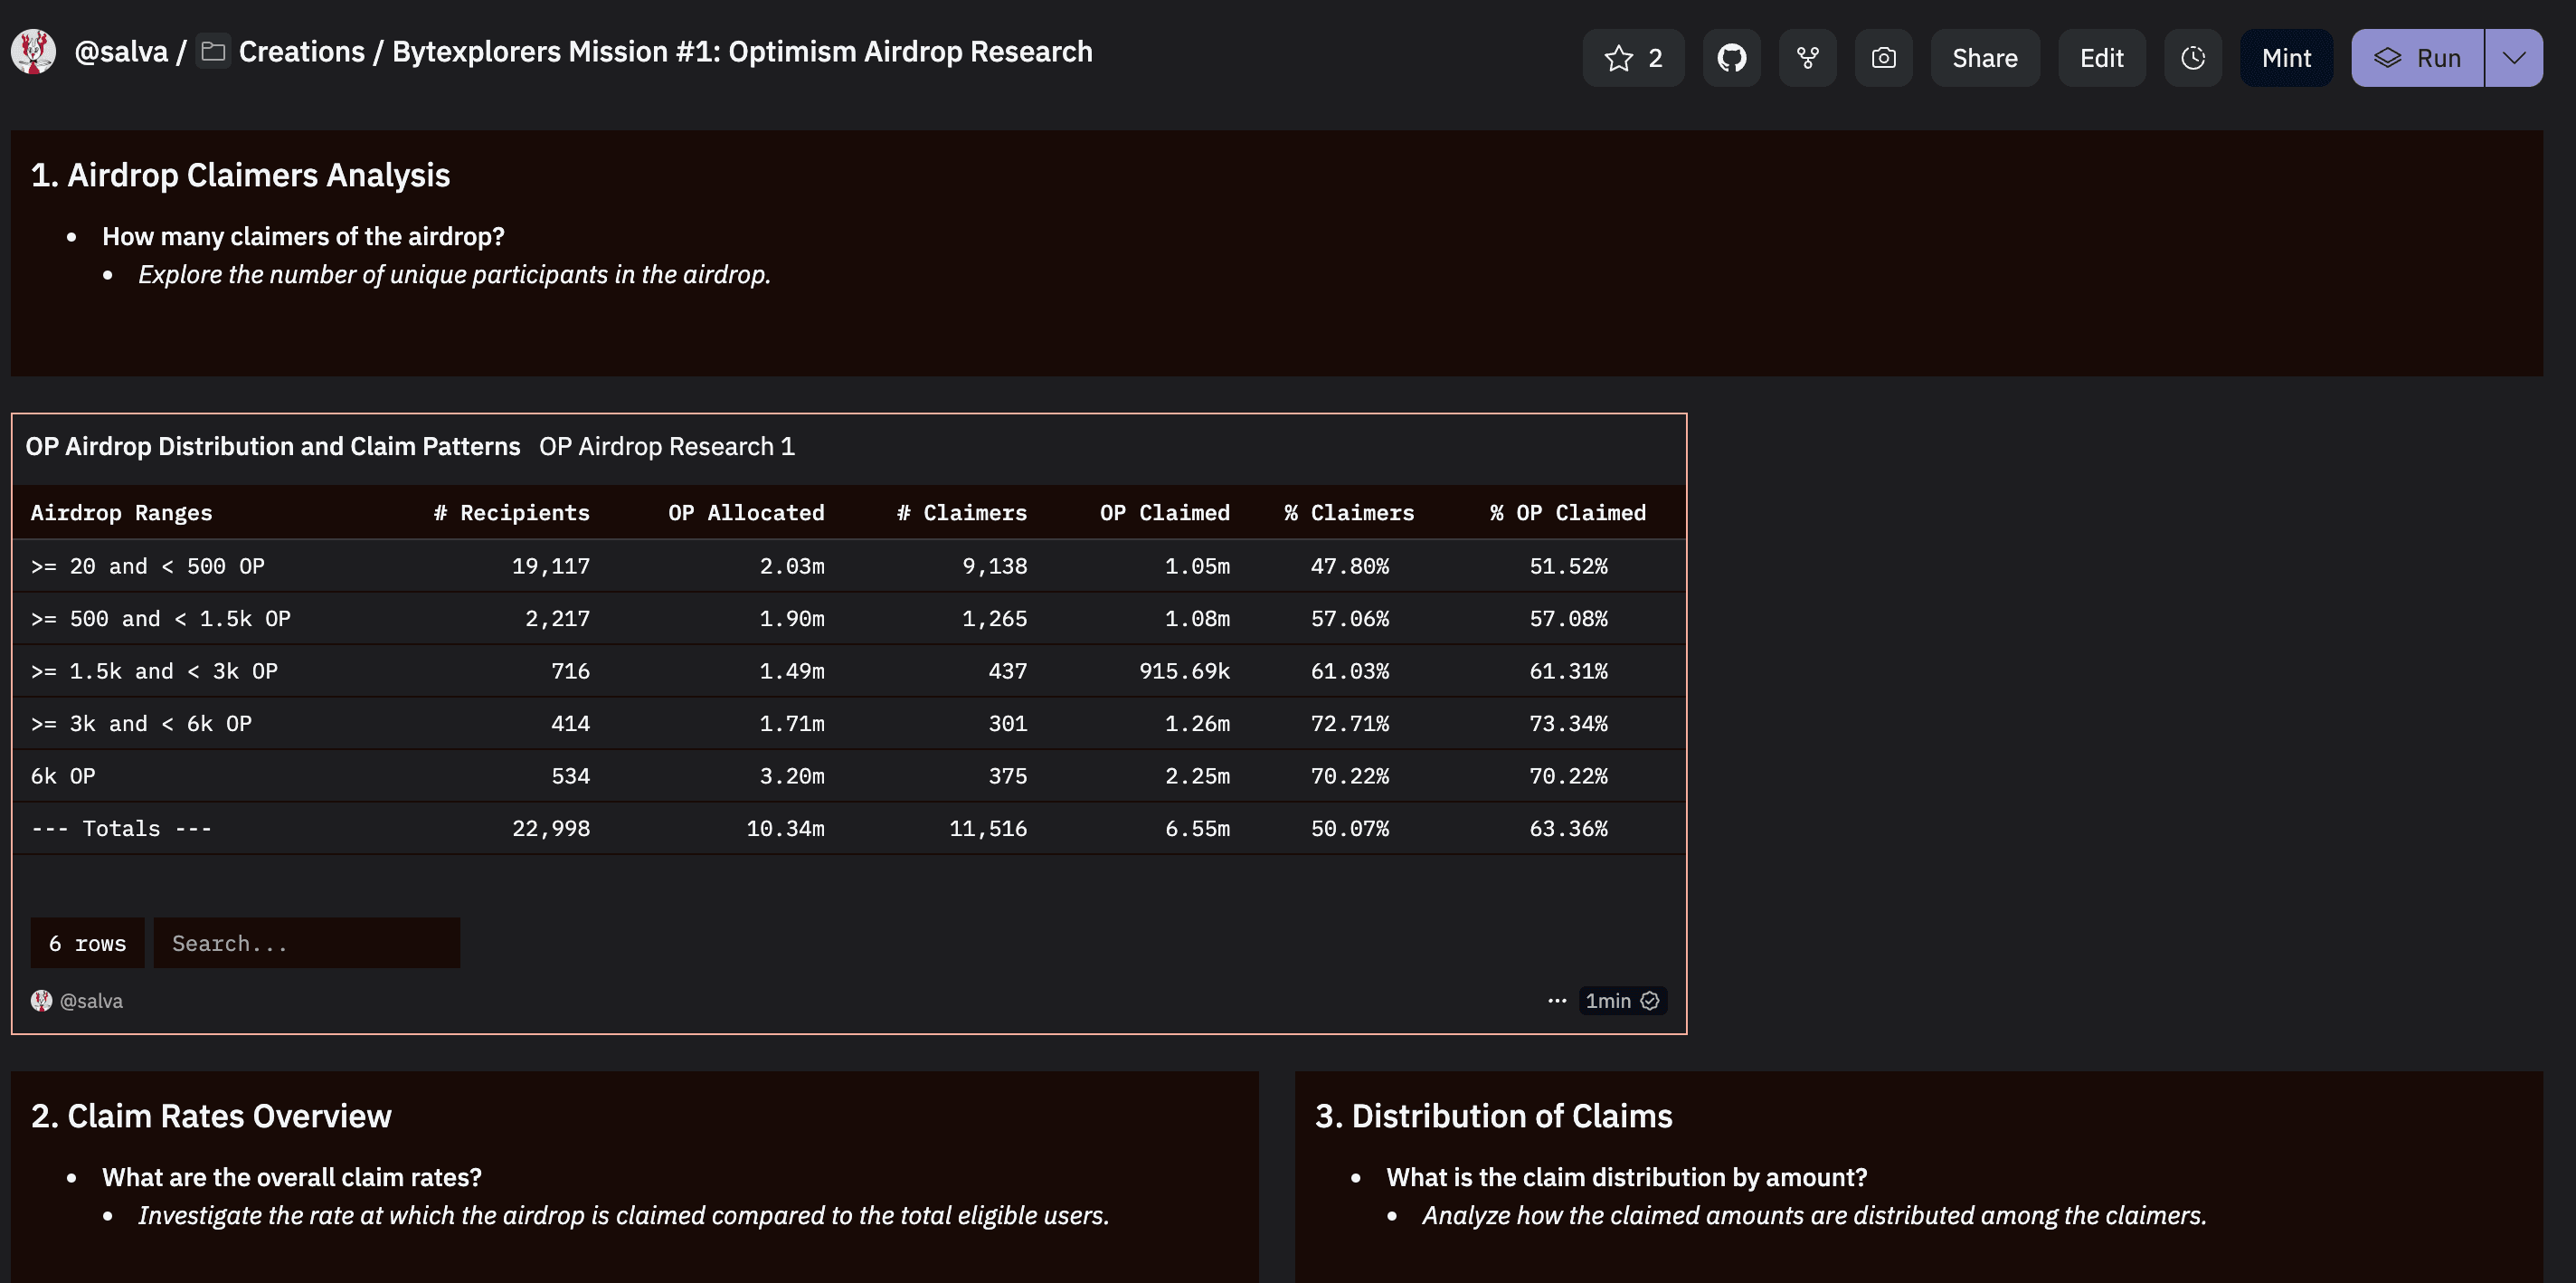Star this dashboard
Screen dimensions: 2576x1283
pos(1633,58)
